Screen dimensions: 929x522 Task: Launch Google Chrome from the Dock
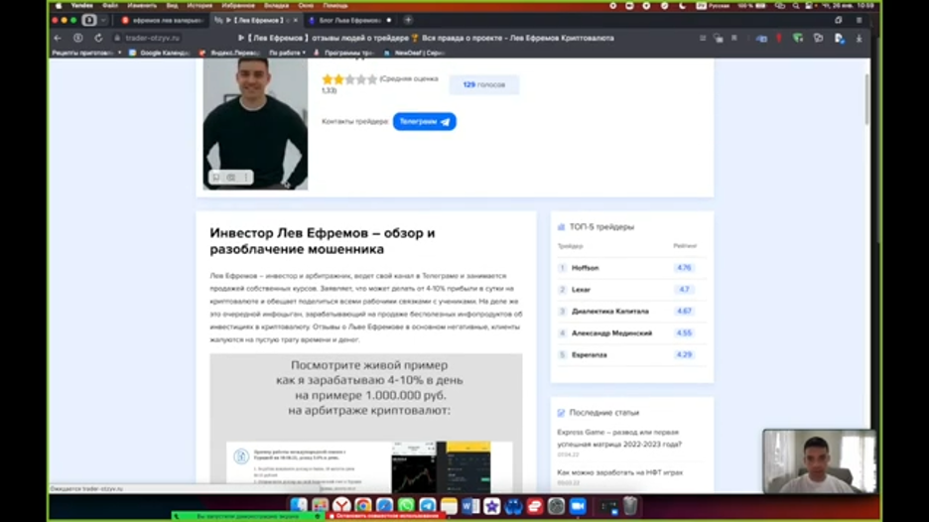pos(362,505)
